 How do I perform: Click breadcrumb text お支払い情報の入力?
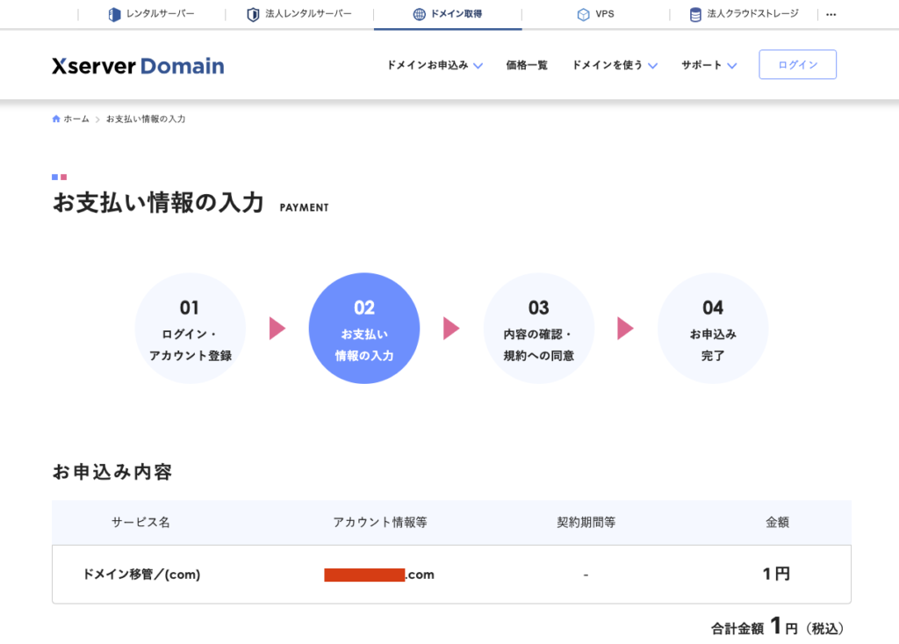(146, 119)
